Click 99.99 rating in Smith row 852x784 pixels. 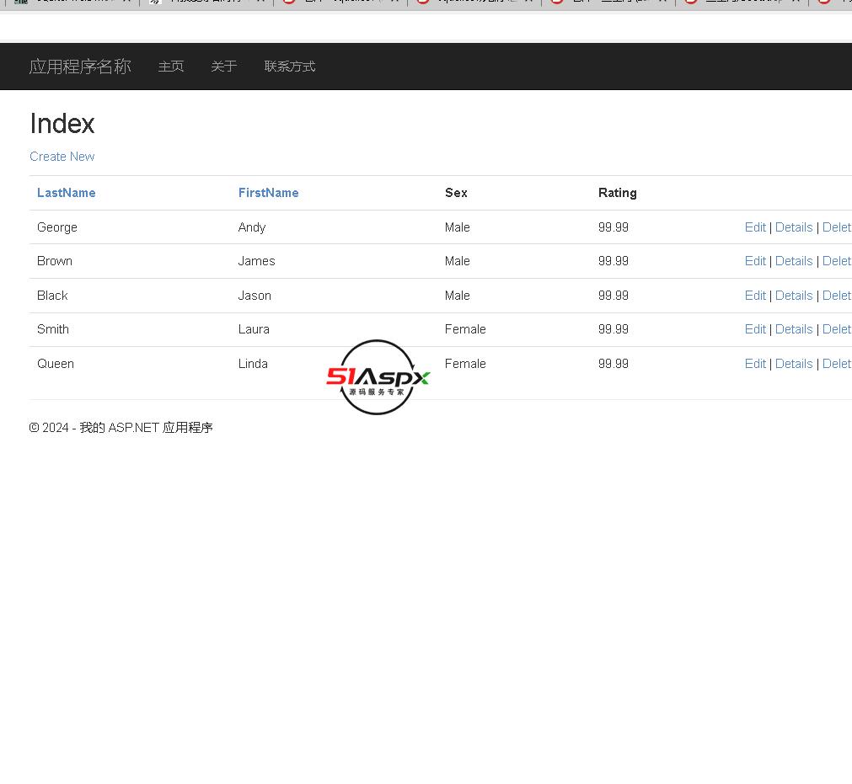coord(613,329)
